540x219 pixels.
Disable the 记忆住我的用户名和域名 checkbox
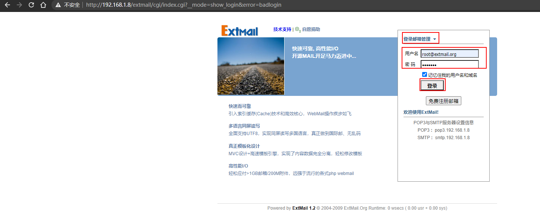[424, 74]
